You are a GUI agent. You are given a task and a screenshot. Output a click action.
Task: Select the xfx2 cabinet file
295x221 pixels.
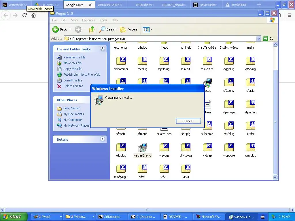point(164,172)
